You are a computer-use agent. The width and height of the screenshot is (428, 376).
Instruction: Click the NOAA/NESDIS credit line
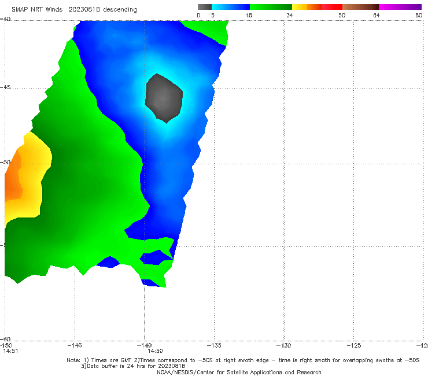[239, 372]
